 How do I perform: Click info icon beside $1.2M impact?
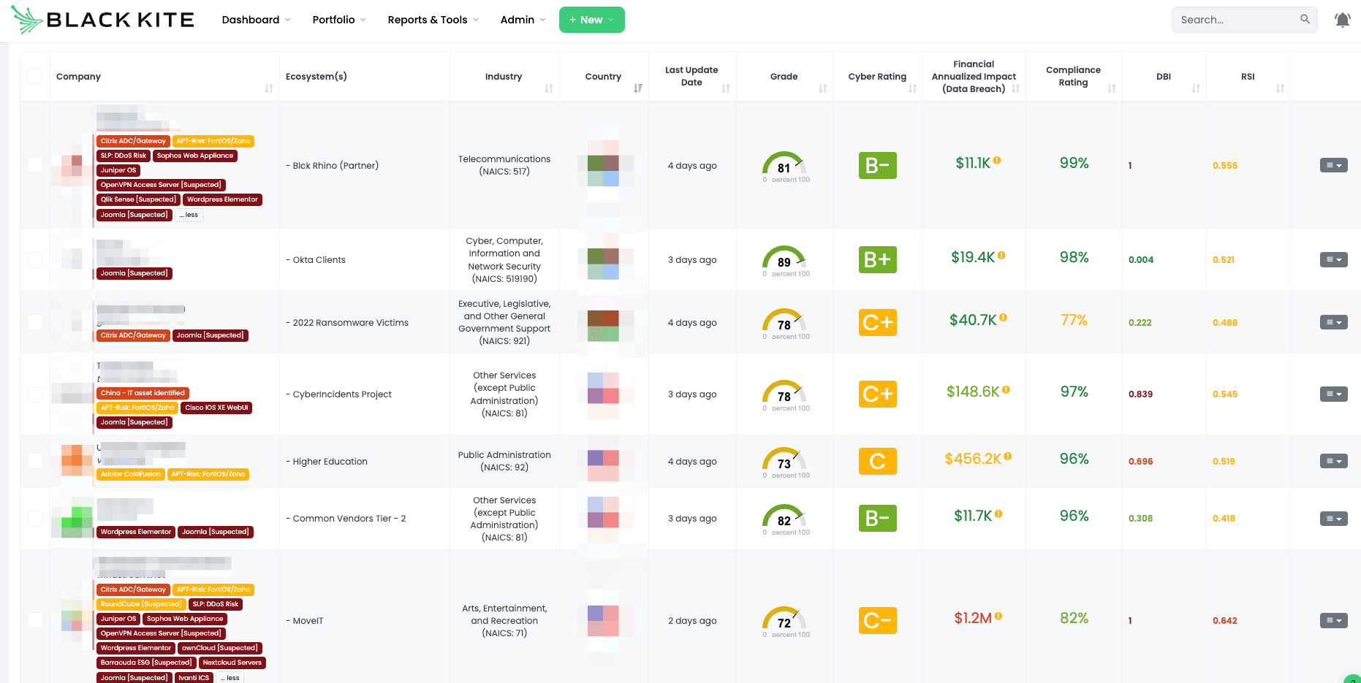coord(998,617)
